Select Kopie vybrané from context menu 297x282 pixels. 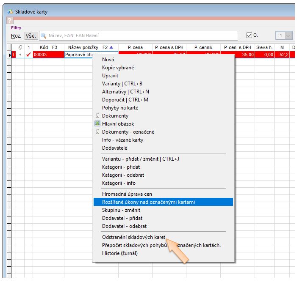click(x=118, y=68)
